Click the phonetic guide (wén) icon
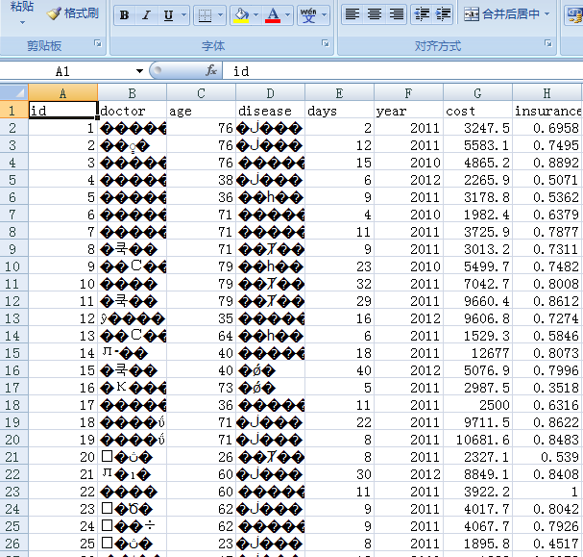 click(308, 15)
